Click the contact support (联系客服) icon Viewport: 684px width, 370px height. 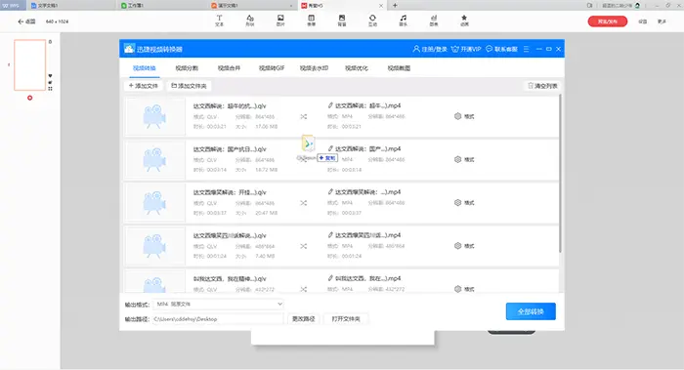489,49
